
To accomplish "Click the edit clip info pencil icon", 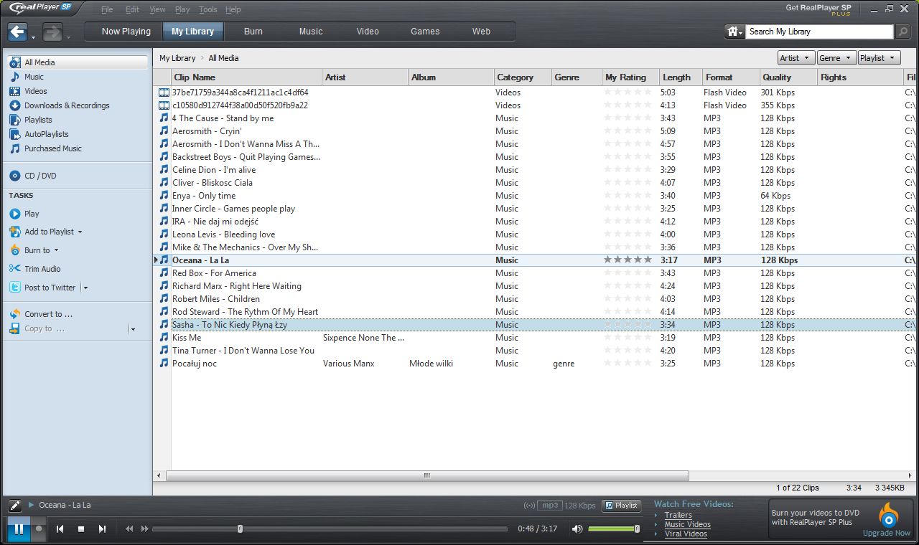I will [x=15, y=506].
